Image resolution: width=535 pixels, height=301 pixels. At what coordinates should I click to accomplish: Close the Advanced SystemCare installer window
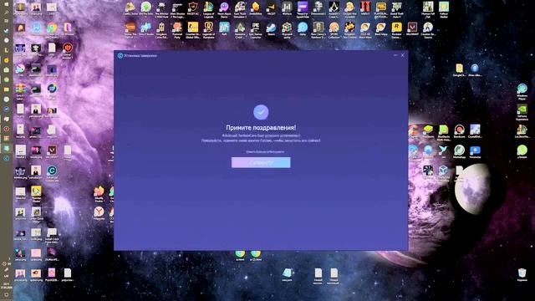pos(403,55)
